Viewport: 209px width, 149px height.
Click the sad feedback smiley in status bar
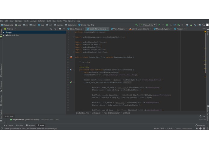click(x=204, y=128)
